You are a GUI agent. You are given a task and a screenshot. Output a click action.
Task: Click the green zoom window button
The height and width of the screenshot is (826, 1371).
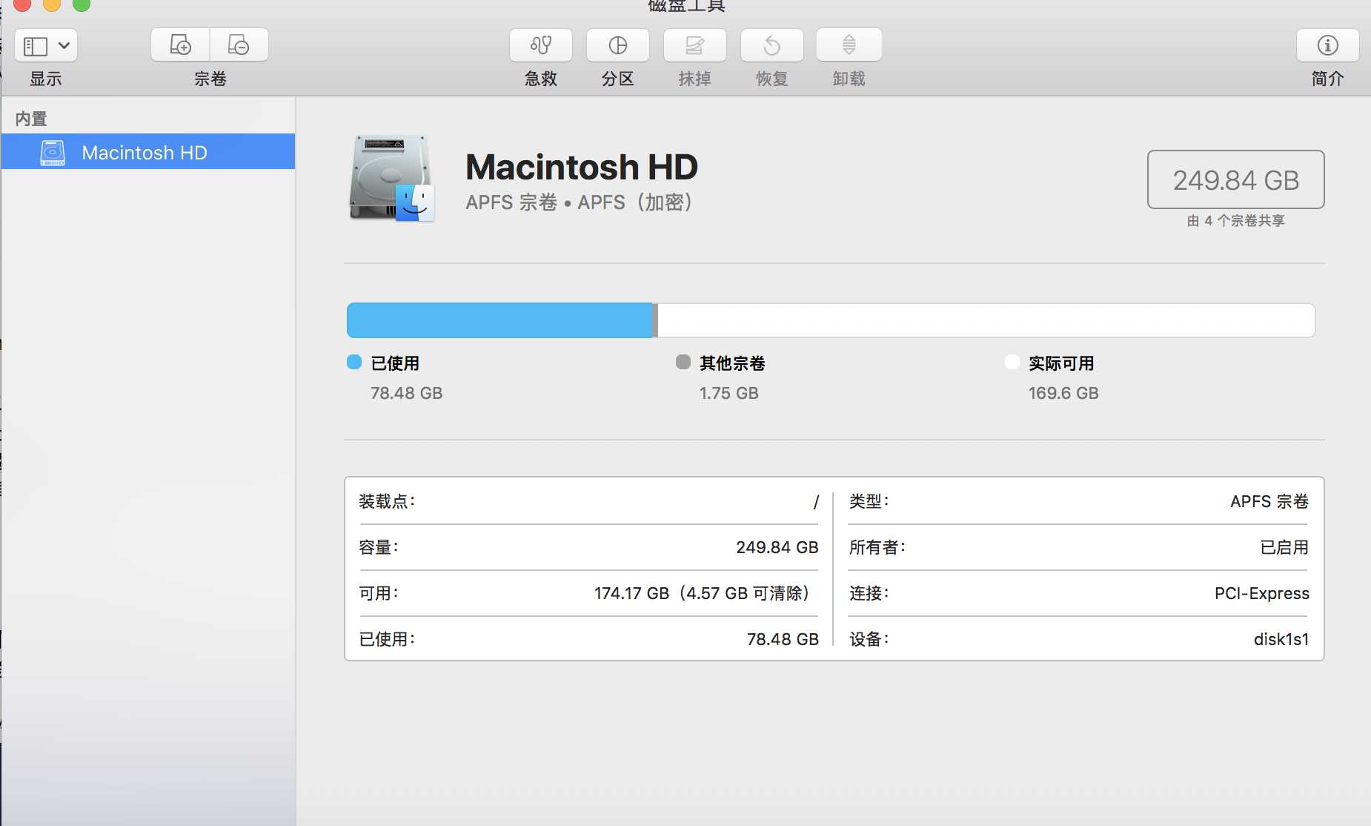(82, 4)
